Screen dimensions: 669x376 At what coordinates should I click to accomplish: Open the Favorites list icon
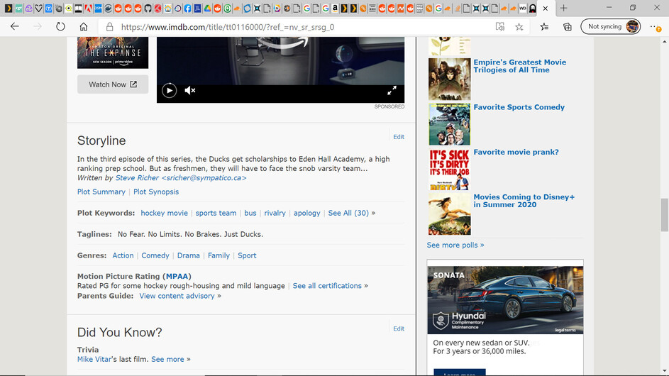(544, 27)
